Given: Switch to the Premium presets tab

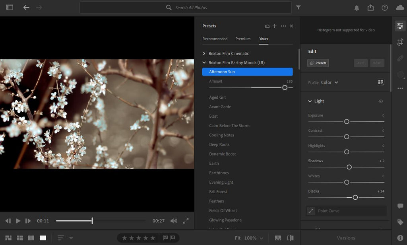Looking at the screenshot, I should click(x=243, y=39).
